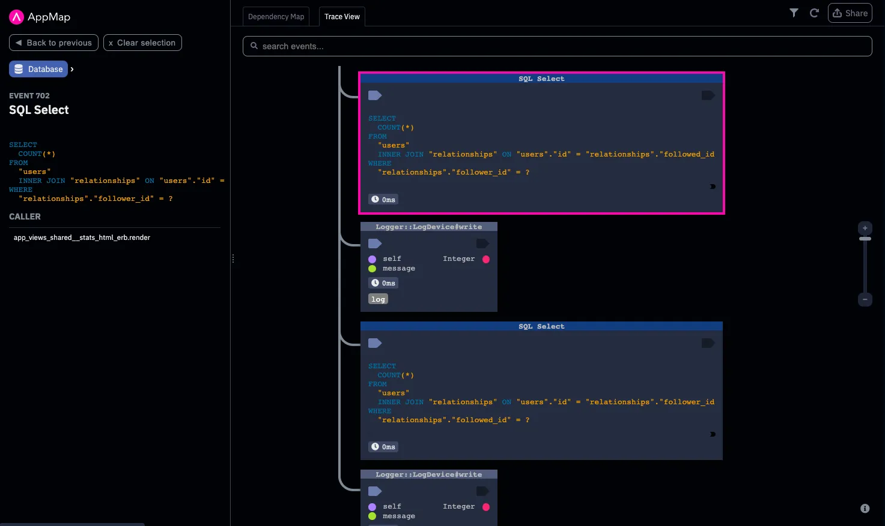Open the info legend icon
This screenshot has height=526, width=885.
tap(865, 509)
